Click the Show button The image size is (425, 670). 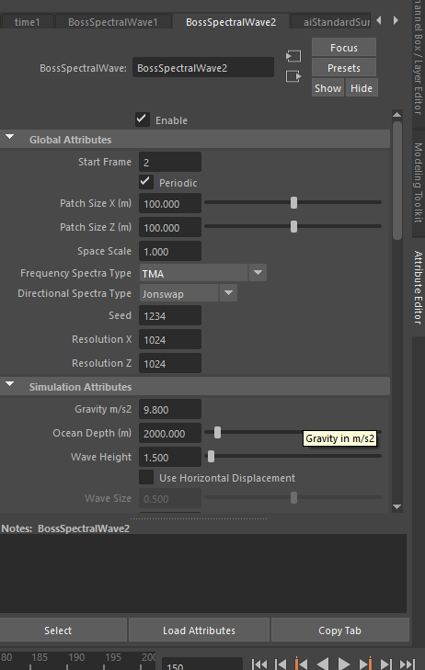327,87
